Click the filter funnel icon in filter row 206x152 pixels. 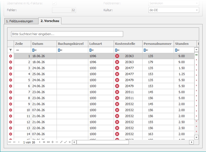[11, 50]
